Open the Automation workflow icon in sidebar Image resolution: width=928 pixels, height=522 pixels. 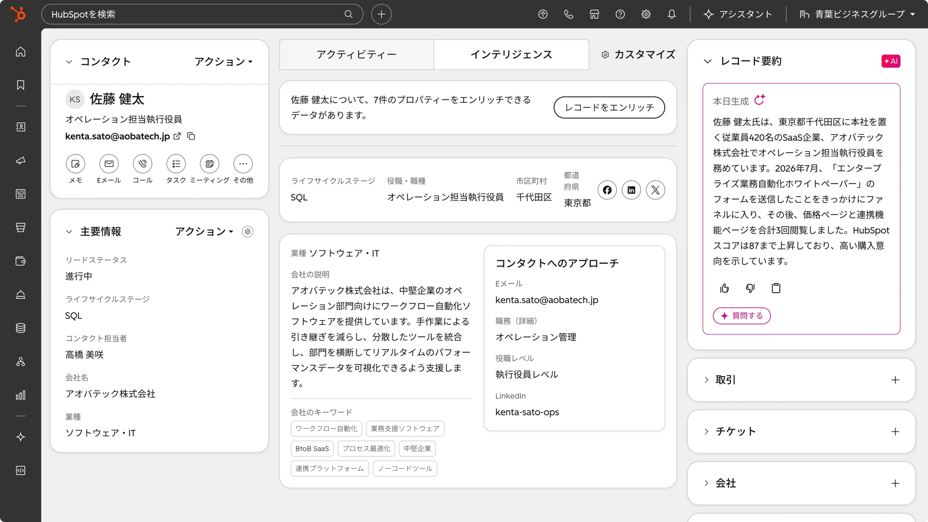[20, 362]
